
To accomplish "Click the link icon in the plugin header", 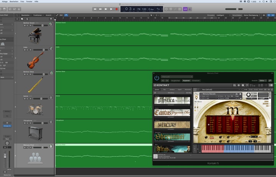I will coord(270,80).
